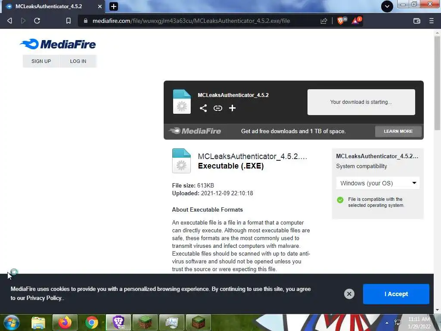Click the browser forward arrow
This screenshot has height=331, width=441.
(x=23, y=21)
